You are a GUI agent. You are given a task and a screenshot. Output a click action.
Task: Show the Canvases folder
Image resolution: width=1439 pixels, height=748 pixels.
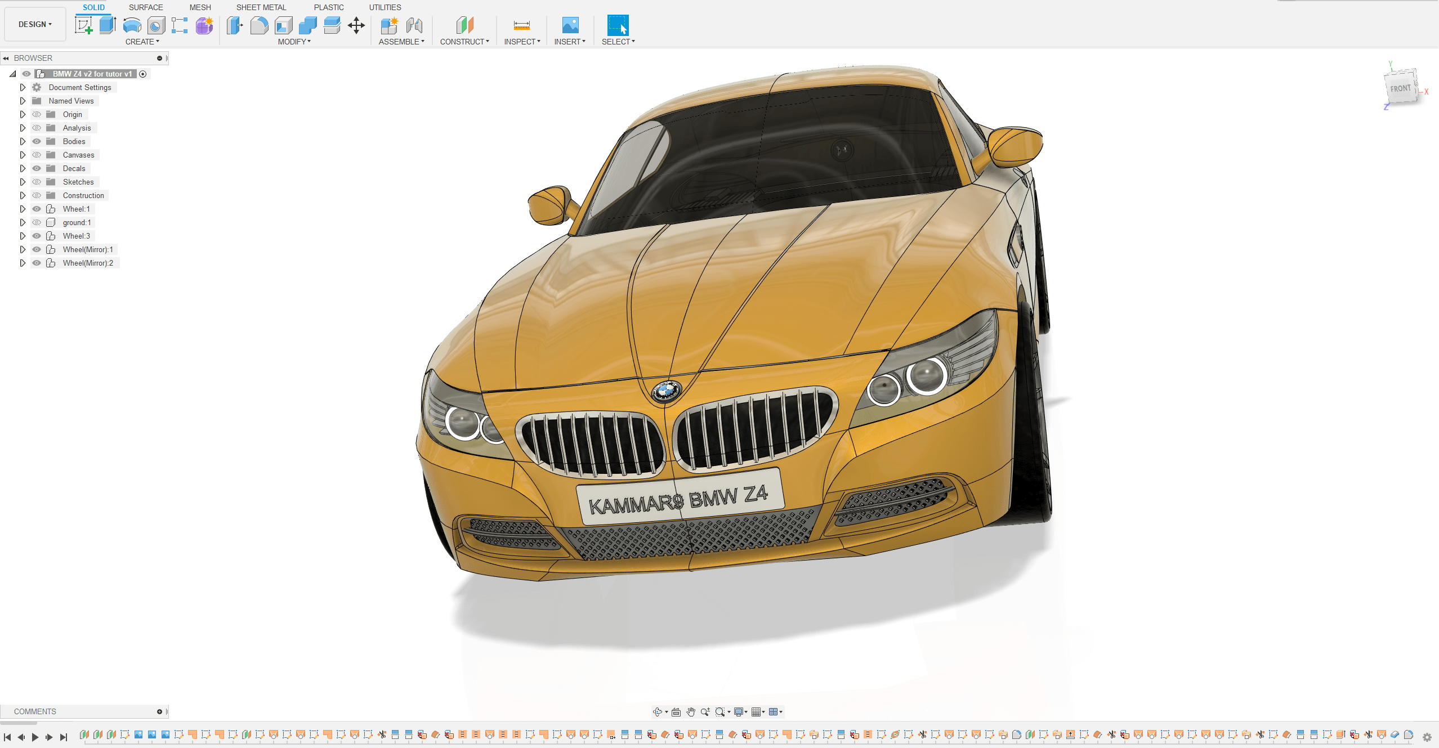coord(37,155)
